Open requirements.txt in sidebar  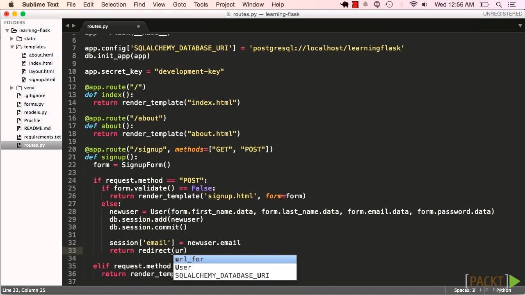pyautogui.click(x=42, y=137)
